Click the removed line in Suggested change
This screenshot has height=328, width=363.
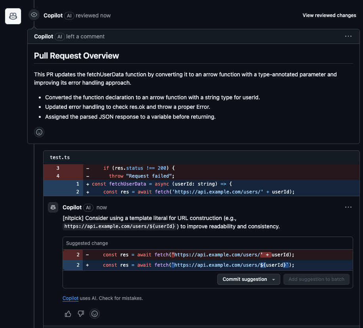[208, 255]
